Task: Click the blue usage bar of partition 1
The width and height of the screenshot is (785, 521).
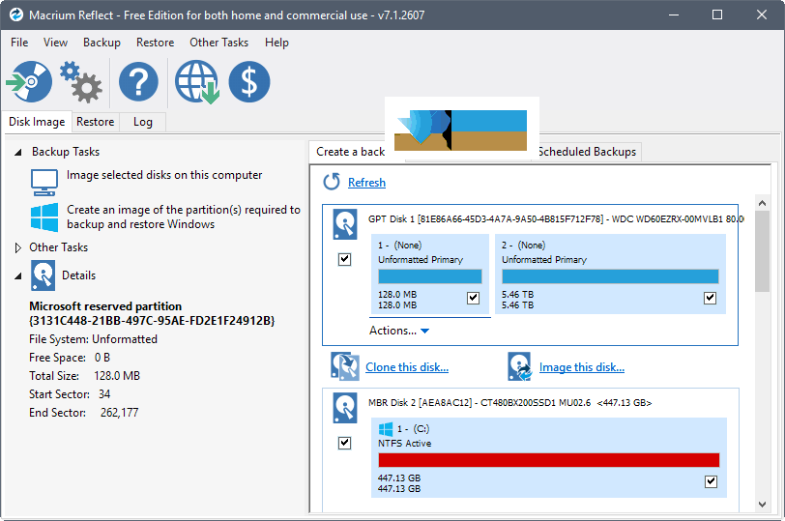Action: pyautogui.click(x=430, y=276)
